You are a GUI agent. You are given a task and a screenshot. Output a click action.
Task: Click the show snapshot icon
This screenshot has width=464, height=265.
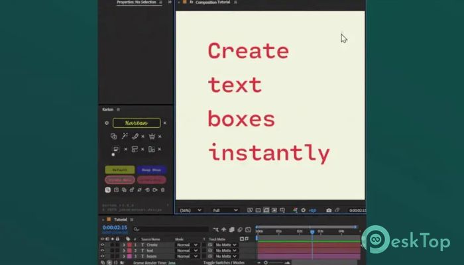point(337,210)
